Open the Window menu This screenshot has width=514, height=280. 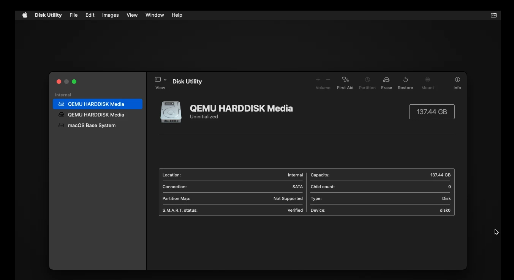[x=155, y=15]
